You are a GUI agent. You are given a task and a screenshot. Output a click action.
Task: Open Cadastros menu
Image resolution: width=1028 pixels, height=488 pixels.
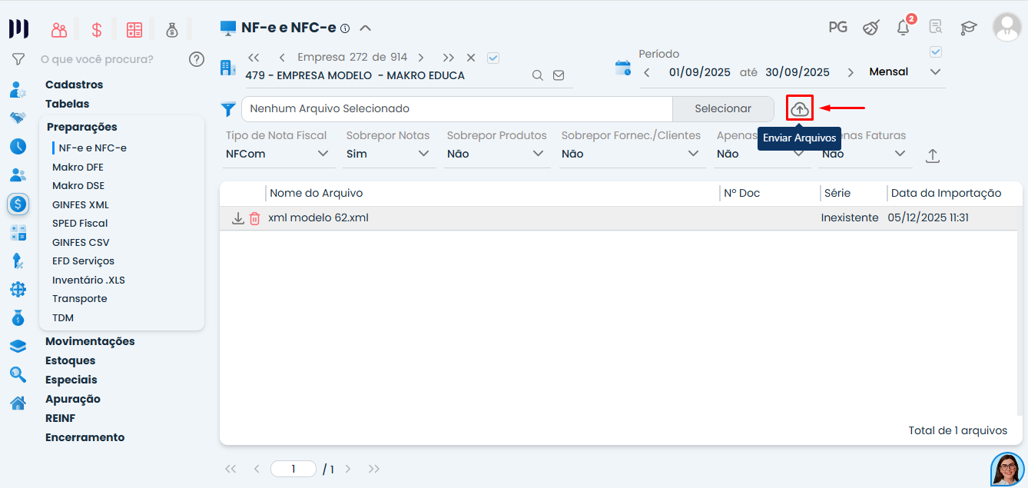click(74, 85)
